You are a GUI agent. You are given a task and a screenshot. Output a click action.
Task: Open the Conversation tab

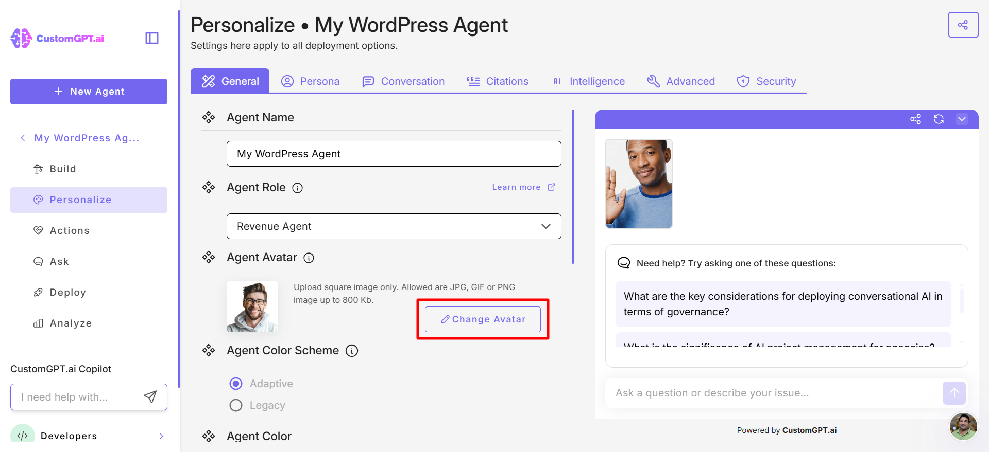[x=403, y=81]
